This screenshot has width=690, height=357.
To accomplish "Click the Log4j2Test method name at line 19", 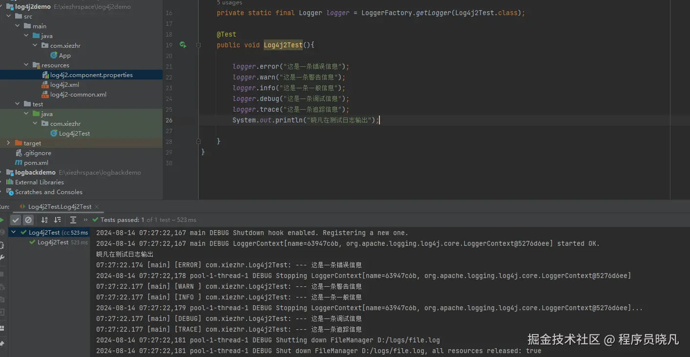I will coord(283,45).
